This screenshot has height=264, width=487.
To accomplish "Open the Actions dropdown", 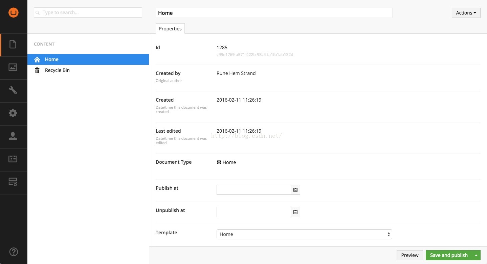I will click(466, 13).
